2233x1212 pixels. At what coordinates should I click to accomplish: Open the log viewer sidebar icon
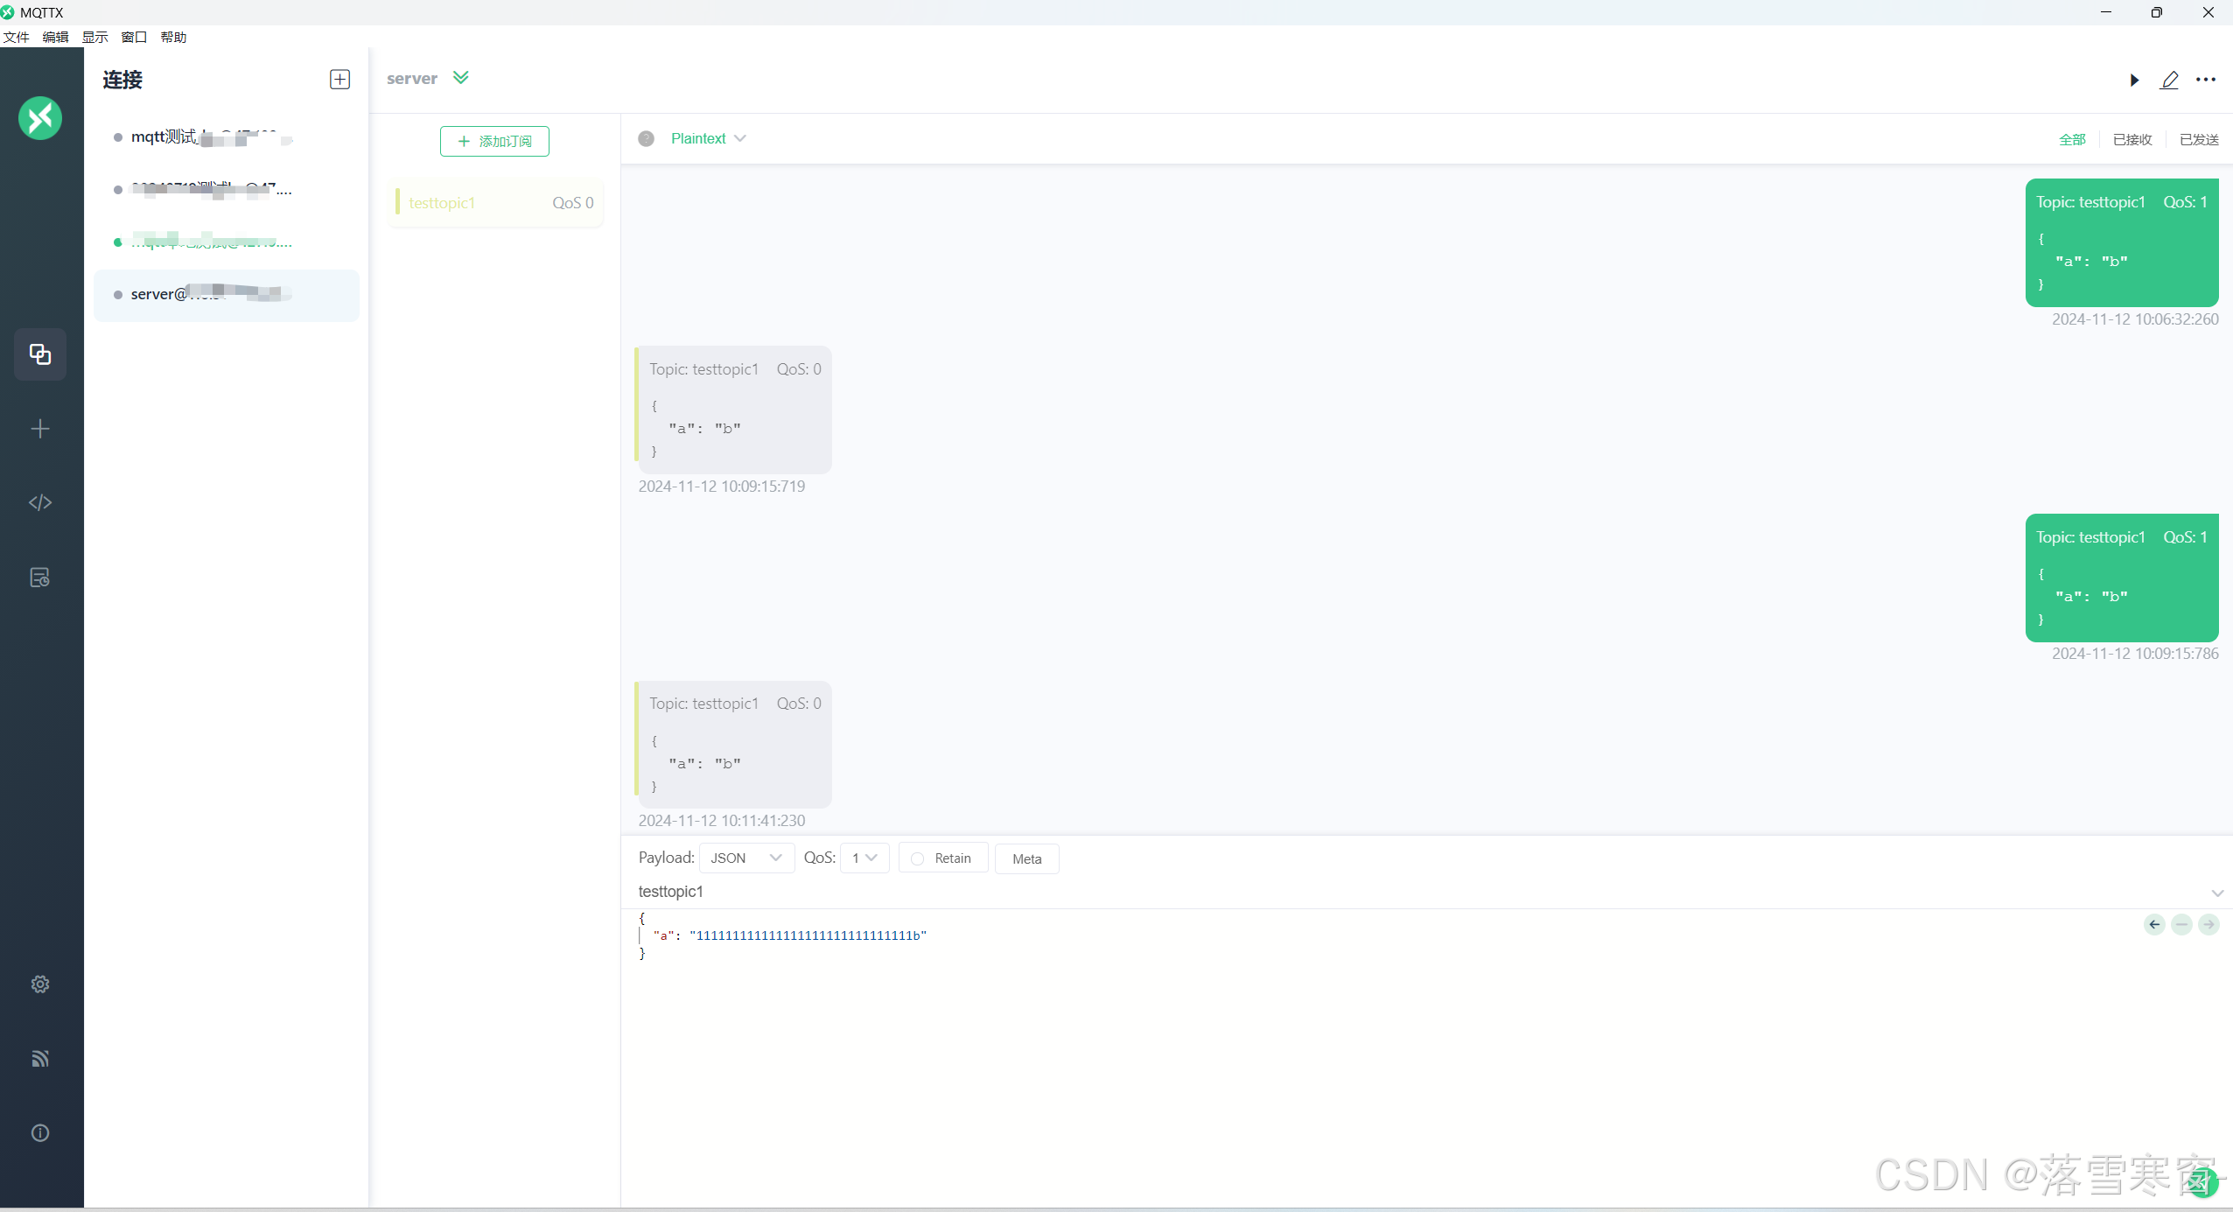point(40,578)
